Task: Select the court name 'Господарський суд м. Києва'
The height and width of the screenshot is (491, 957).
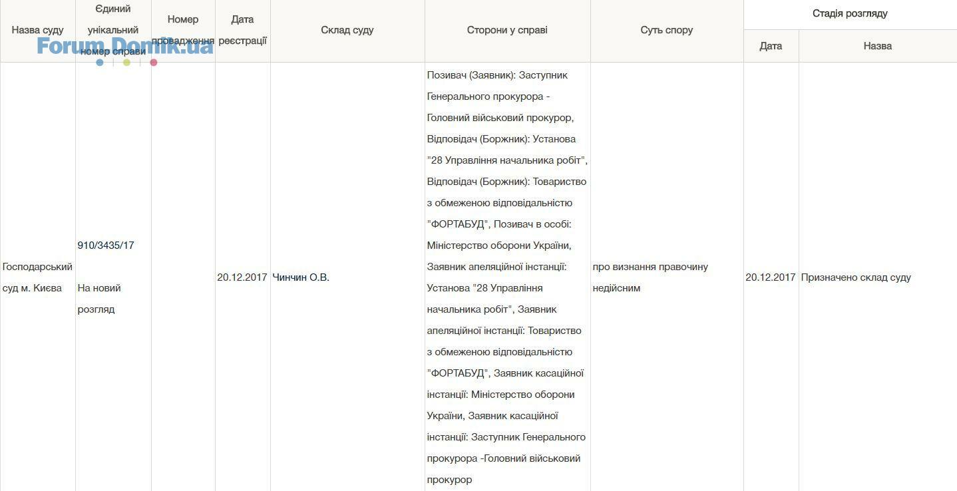Action: (37, 277)
